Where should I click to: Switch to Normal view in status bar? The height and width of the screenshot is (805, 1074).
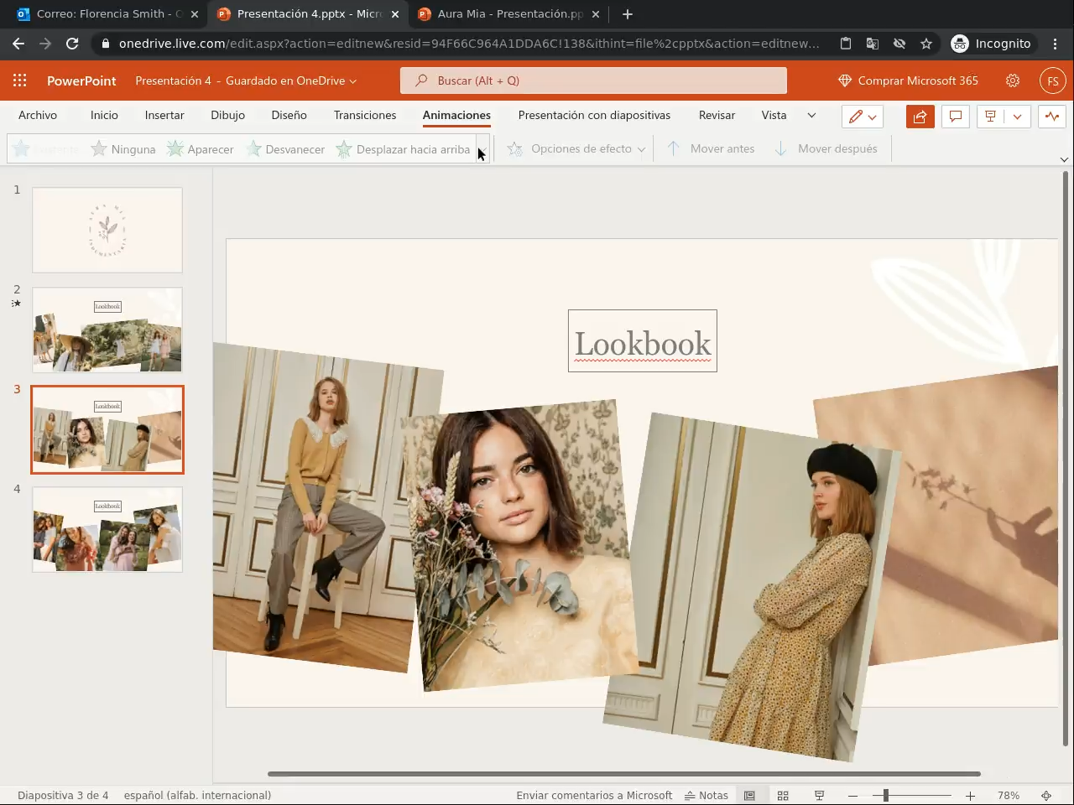click(x=750, y=795)
